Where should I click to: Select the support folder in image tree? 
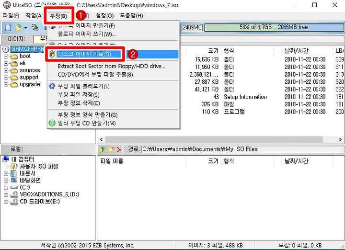pyautogui.click(x=29, y=78)
